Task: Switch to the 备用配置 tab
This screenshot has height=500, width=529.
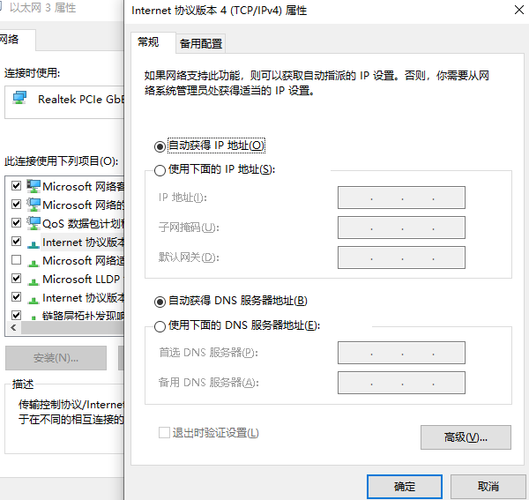Action: click(200, 43)
